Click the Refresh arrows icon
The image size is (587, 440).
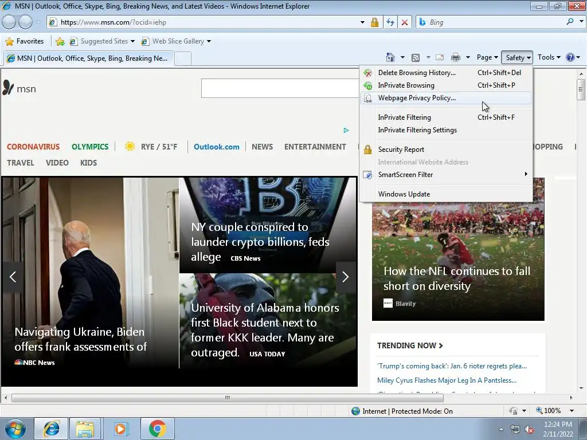390,22
